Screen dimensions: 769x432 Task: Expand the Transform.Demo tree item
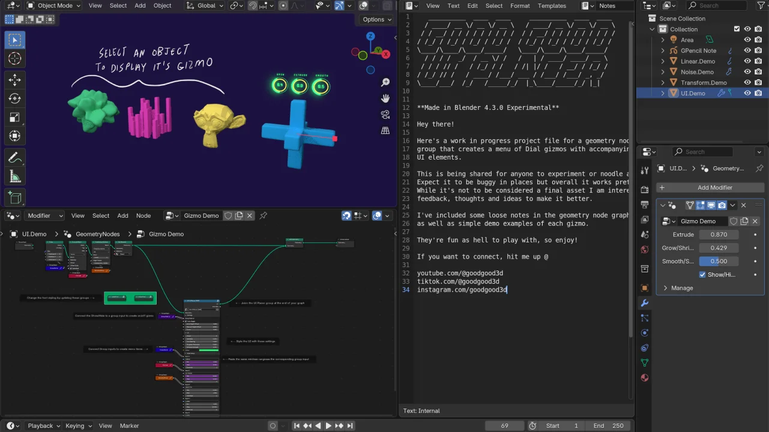663,83
